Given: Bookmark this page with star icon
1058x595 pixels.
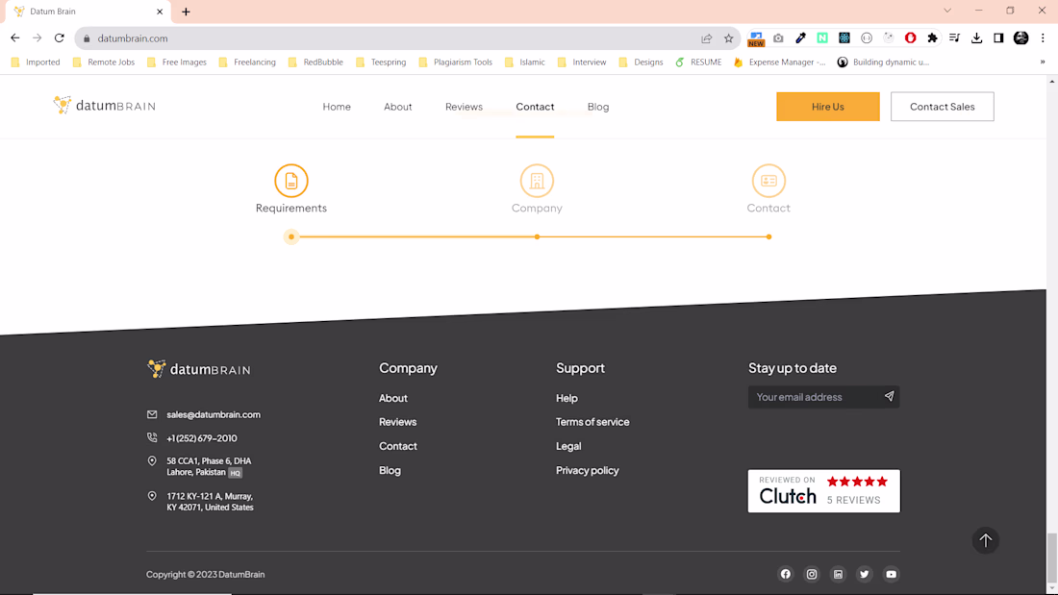Looking at the screenshot, I should click(729, 38).
